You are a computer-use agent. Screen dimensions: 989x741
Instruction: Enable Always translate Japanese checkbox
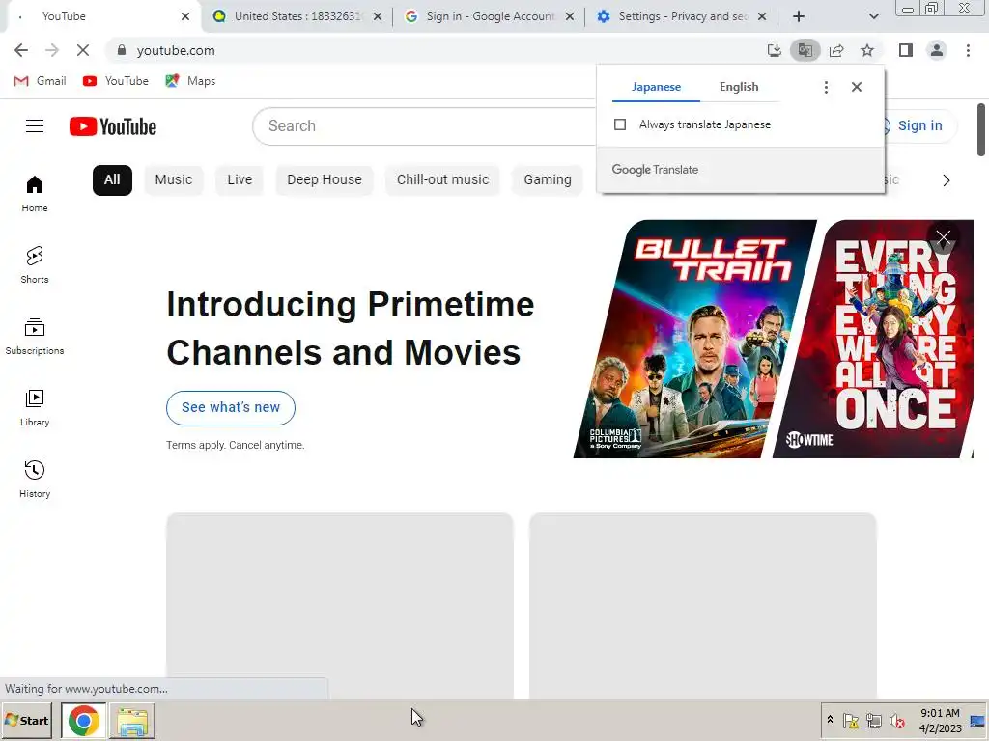click(620, 124)
